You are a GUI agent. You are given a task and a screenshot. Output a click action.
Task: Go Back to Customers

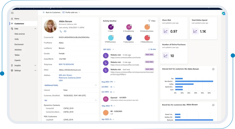point(52,12)
